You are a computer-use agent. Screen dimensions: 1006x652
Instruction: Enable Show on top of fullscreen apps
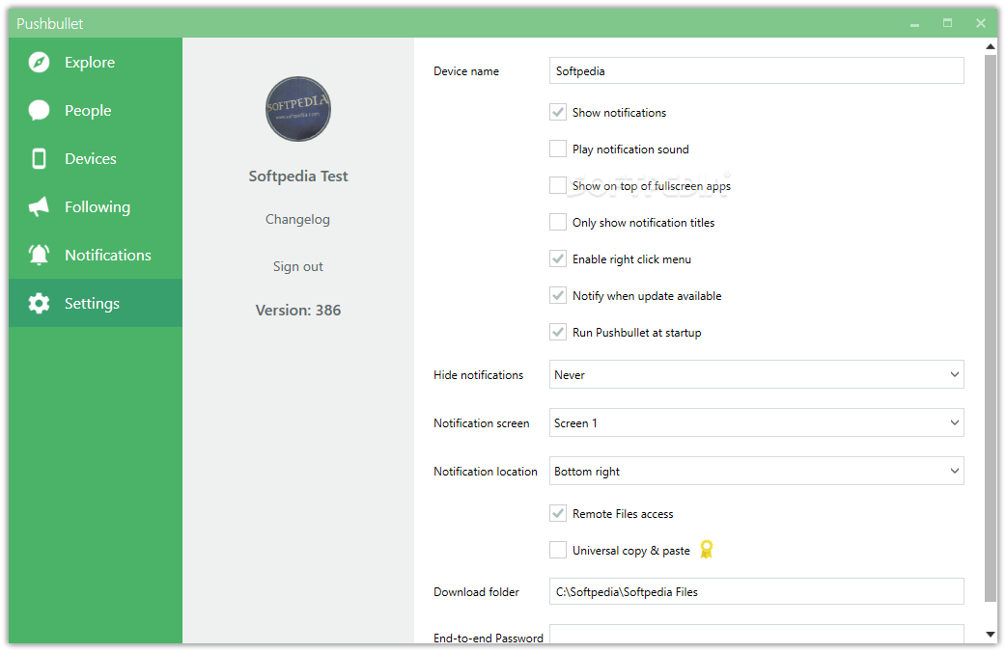point(558,185)
